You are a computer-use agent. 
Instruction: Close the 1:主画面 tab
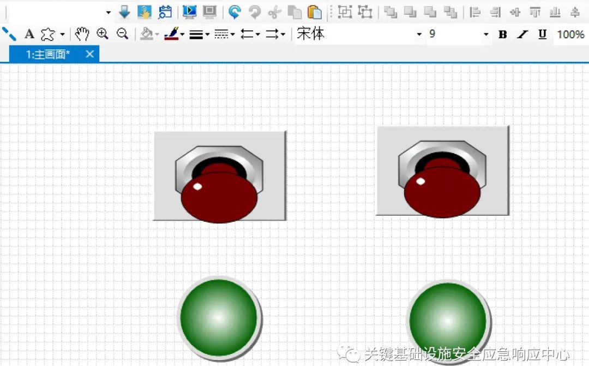(x=89, y=54)
